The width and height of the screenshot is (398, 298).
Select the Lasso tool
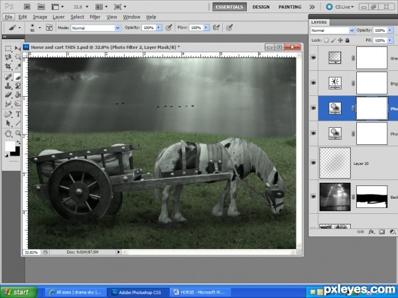8,57
